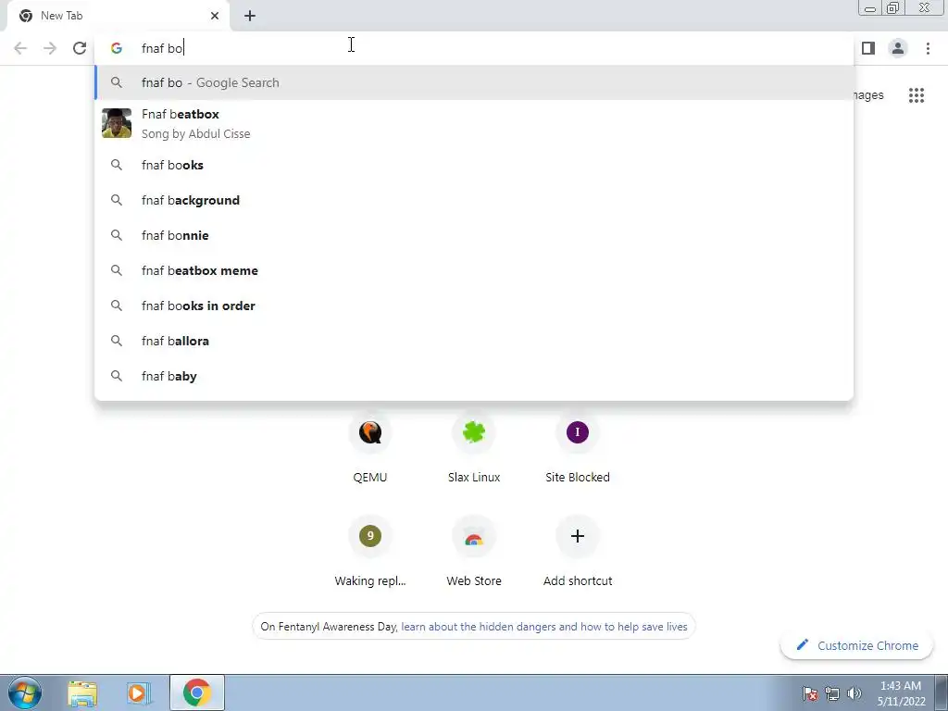
Task: Select 'fnaf books in order' suggestion
Action: click(x=475, y=306)
